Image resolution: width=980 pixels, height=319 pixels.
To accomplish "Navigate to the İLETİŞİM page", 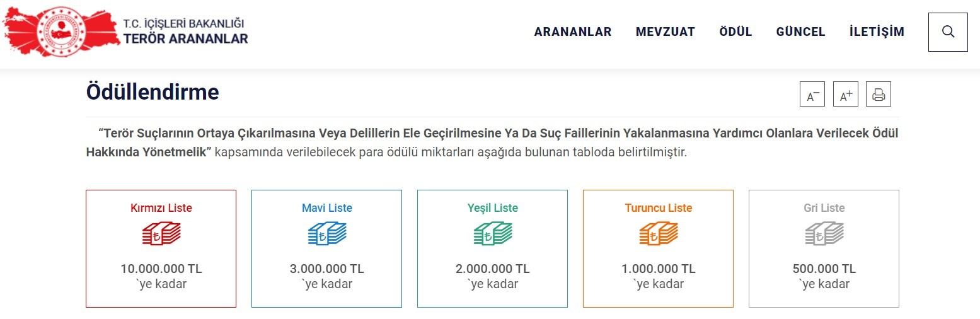I will click(877, 32).
